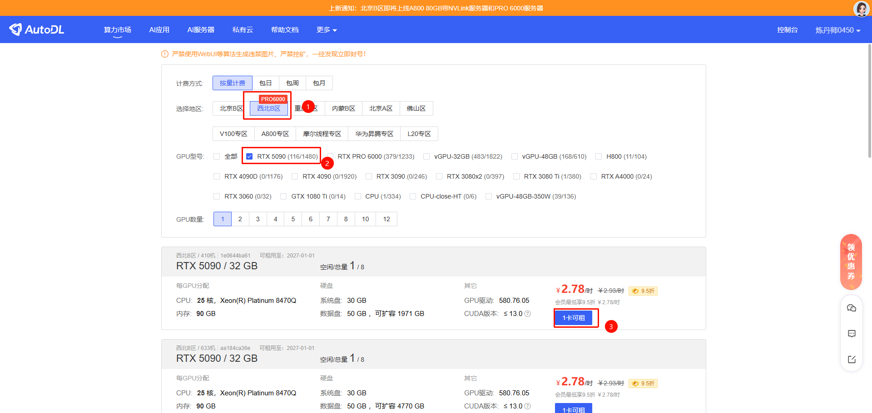Enable the RTX PRO 6000 checkbox
The height and width of the screenshot is (413, 872).
click(330, 156)
